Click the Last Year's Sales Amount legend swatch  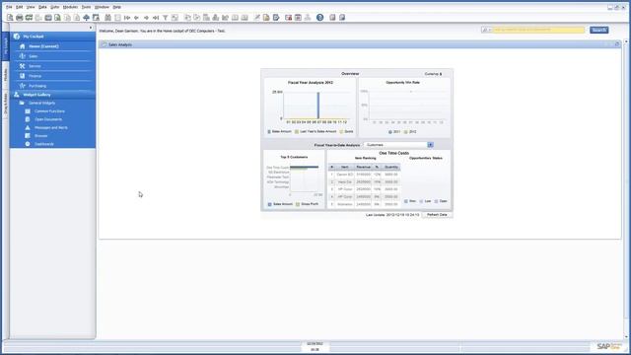[297, 131]
